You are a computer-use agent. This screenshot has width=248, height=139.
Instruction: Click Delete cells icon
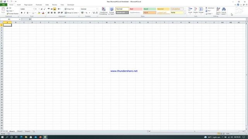point(195,11)
